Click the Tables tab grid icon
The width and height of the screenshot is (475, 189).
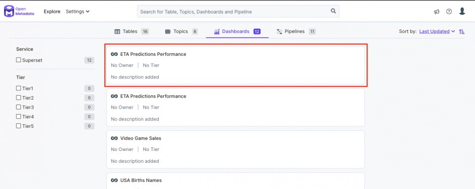[117, 32]
